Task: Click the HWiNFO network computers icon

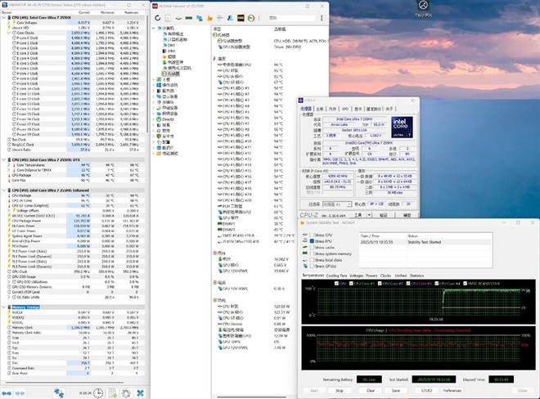Action: (60, 392)
